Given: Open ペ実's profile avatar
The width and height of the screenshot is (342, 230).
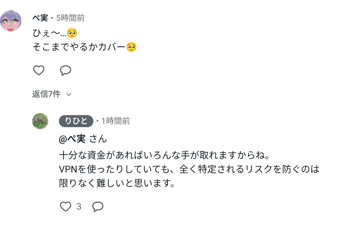Looking at the screenshot, I should pyautogui.click(x=11, y=21).
